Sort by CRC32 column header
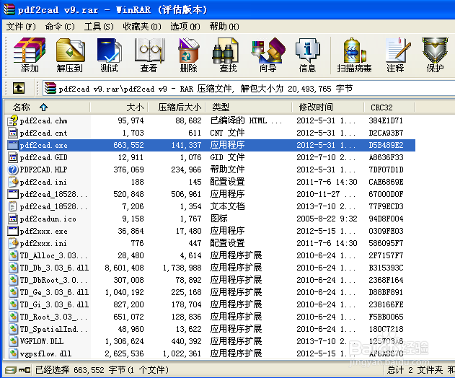This screenshot has height=378, width=455. pyautogui.click(x=389, y=107)
